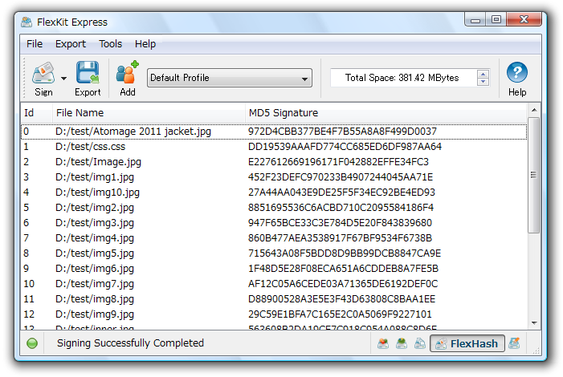
Task: Click the third status bar documents icon
Action: [x=419, y=344]
